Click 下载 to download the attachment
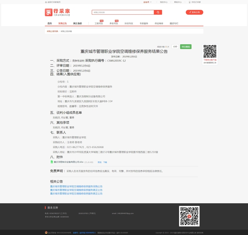The width and height of the screenshot is (248, 235). 105,162
